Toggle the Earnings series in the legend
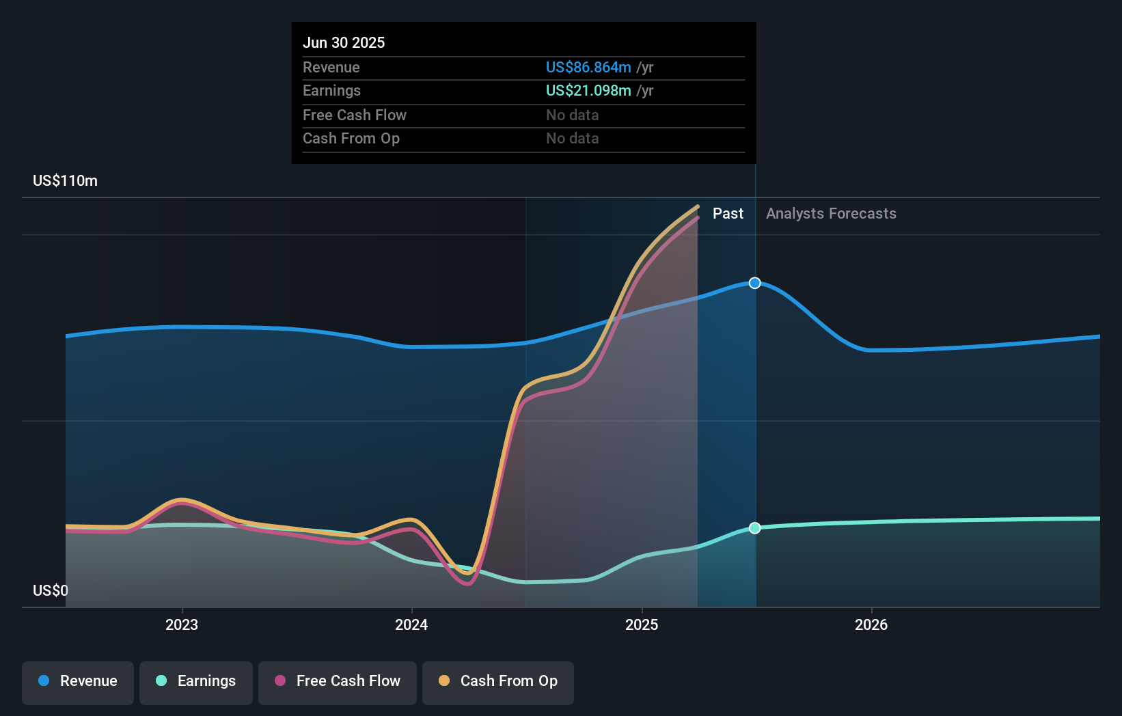This screenshot has width=1122, height=716. (196, 683)
